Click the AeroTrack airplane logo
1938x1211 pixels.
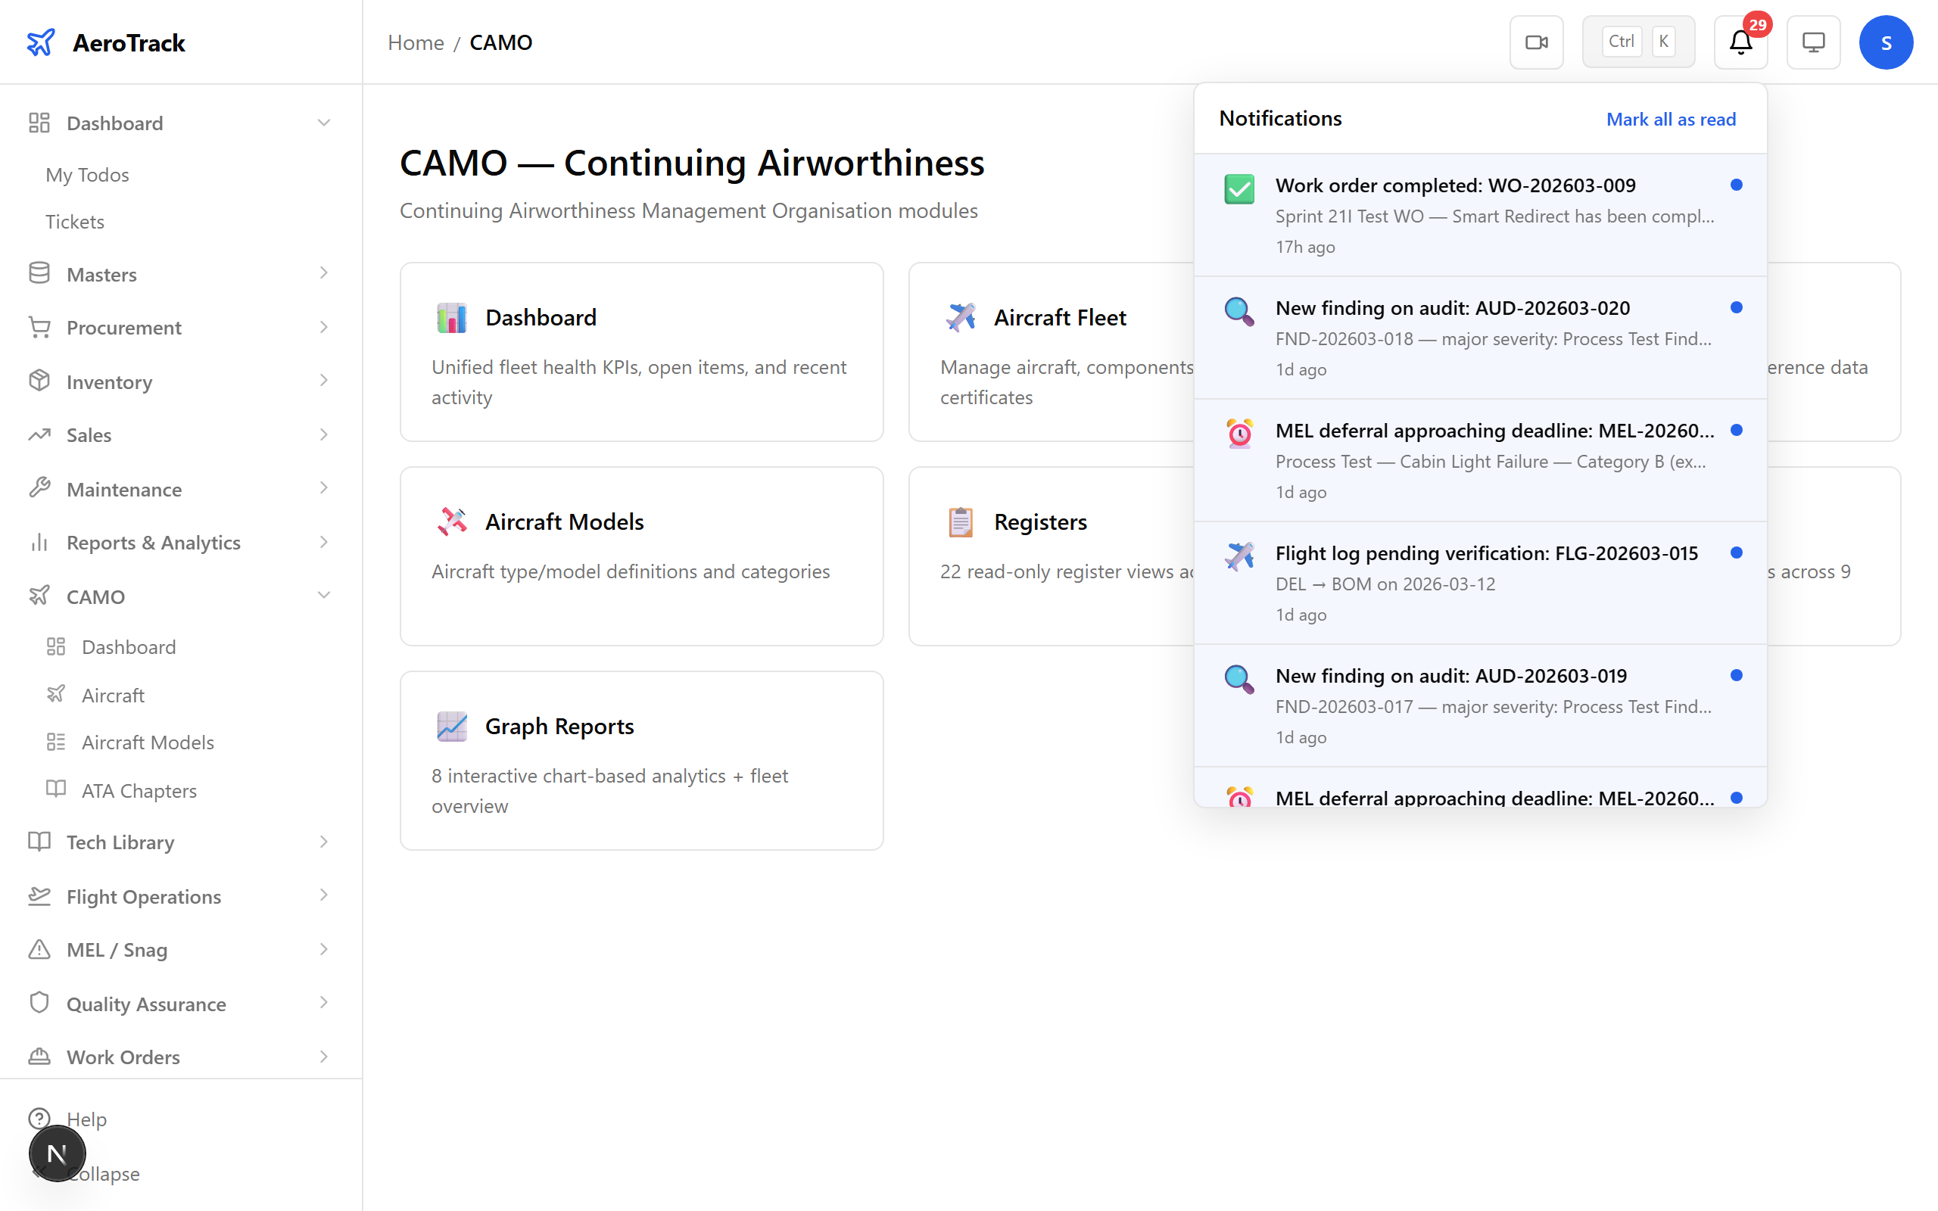tap(42, 42)
